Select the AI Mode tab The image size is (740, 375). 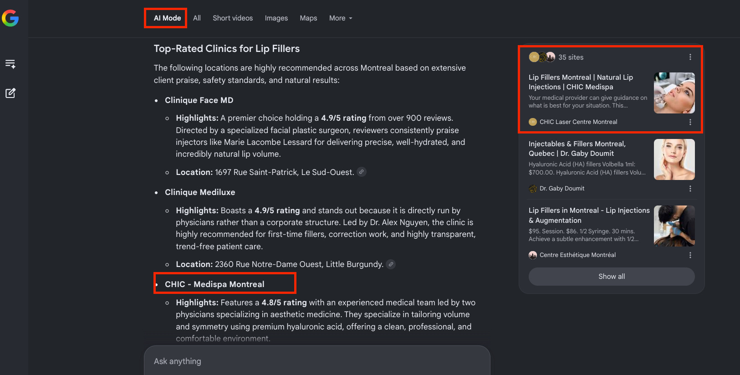167,18
